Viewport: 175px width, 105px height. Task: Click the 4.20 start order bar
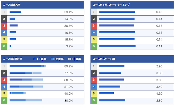(x=106, y=93)
